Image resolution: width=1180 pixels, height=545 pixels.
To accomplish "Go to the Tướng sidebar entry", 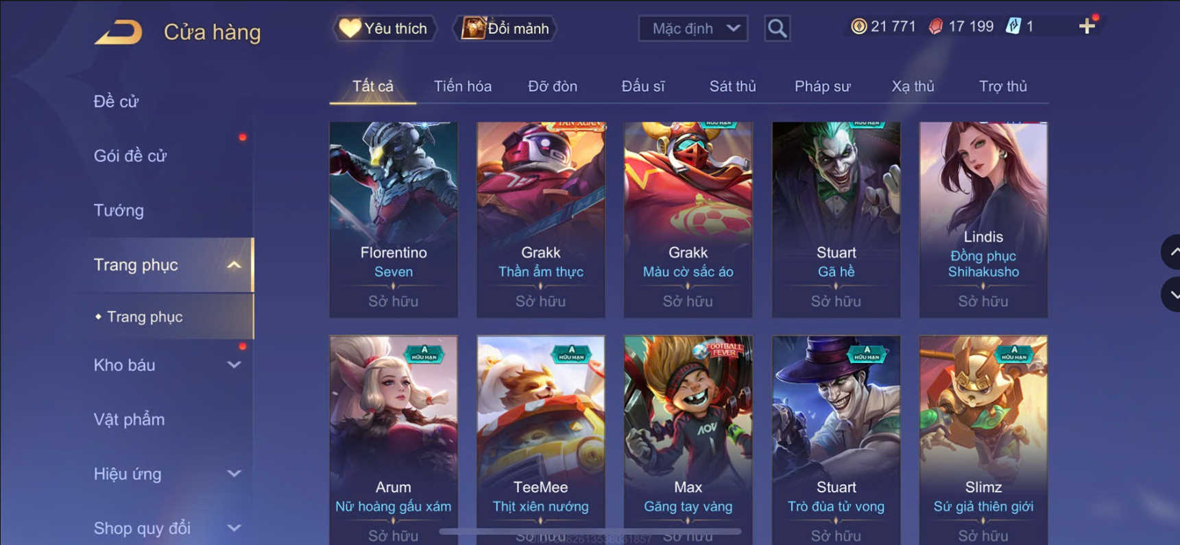I will tap(119, 210).
